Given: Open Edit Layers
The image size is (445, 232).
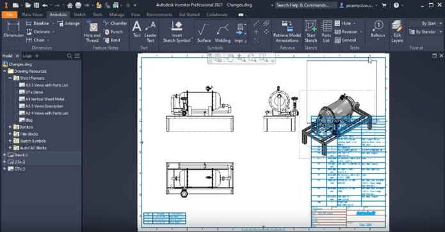Looking at the screenshot, I should [x=397, y=32].
